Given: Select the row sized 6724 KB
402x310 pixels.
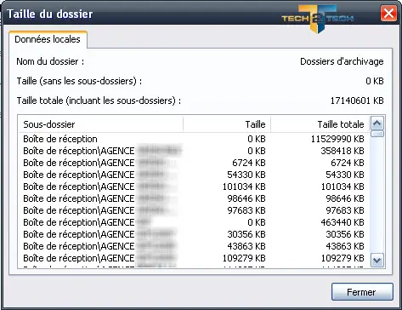Looking at the screenshot, I should pyautogui.click(x=194, y=163).
